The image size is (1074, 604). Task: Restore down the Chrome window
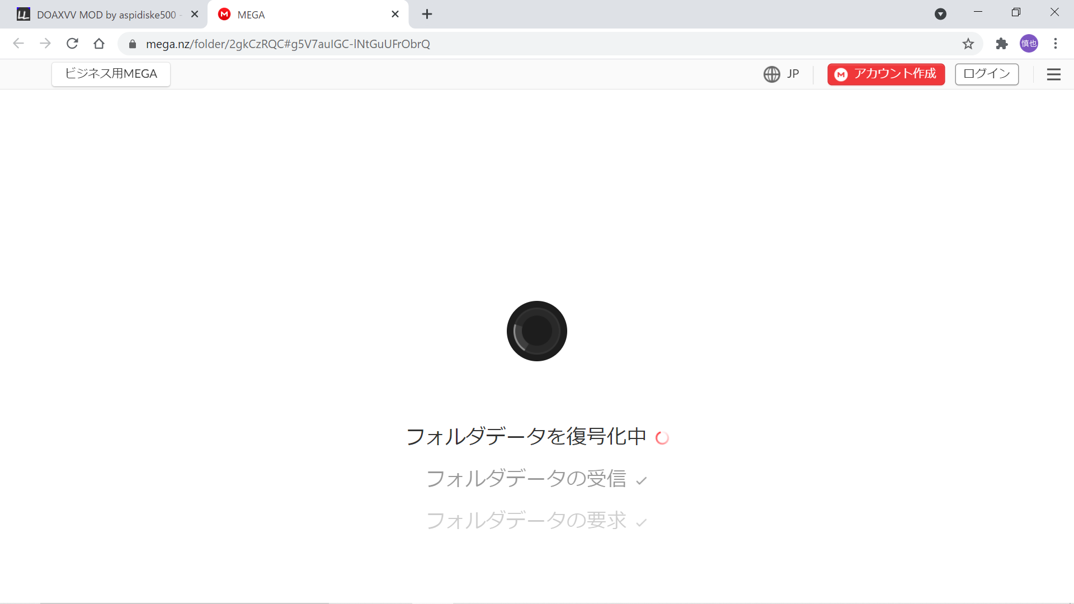pos(1016,12)
